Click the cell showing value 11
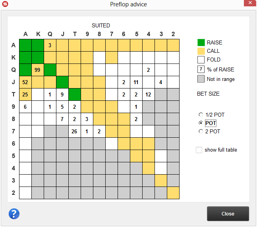The image size is (257, 227). (x=136, y=82)
